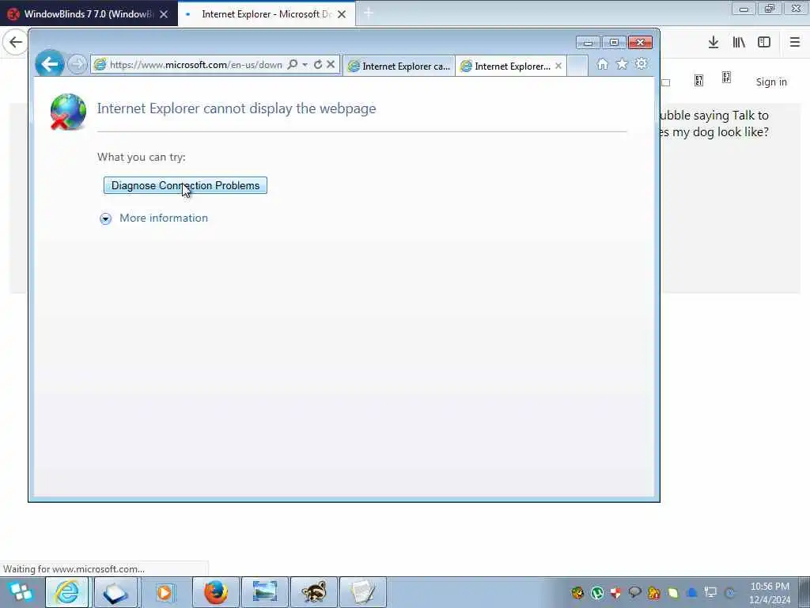Viewport: 810px width, 608px height.
Task: Maximize the Internet Explorer window
Action: click(614, 43)
